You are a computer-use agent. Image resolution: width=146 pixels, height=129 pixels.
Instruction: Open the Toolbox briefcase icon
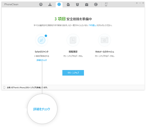[x=87, y=5]
